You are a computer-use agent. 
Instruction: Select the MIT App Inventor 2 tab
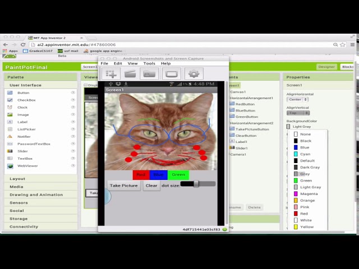tap(56, 38)
